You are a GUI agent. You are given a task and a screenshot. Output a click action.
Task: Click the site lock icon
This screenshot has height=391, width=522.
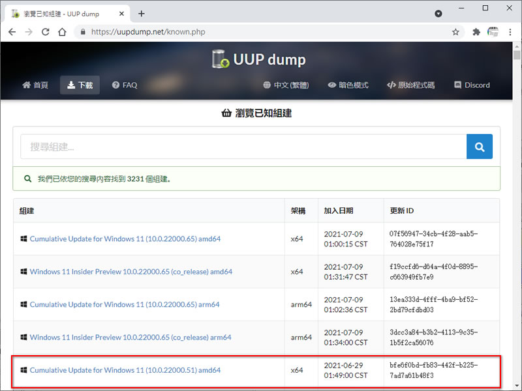[x=83, y=32]
